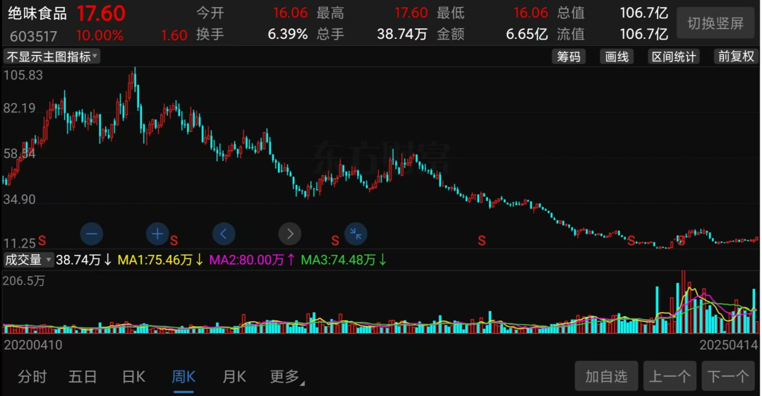Click amount value 6.65亿

pos(527,34)
